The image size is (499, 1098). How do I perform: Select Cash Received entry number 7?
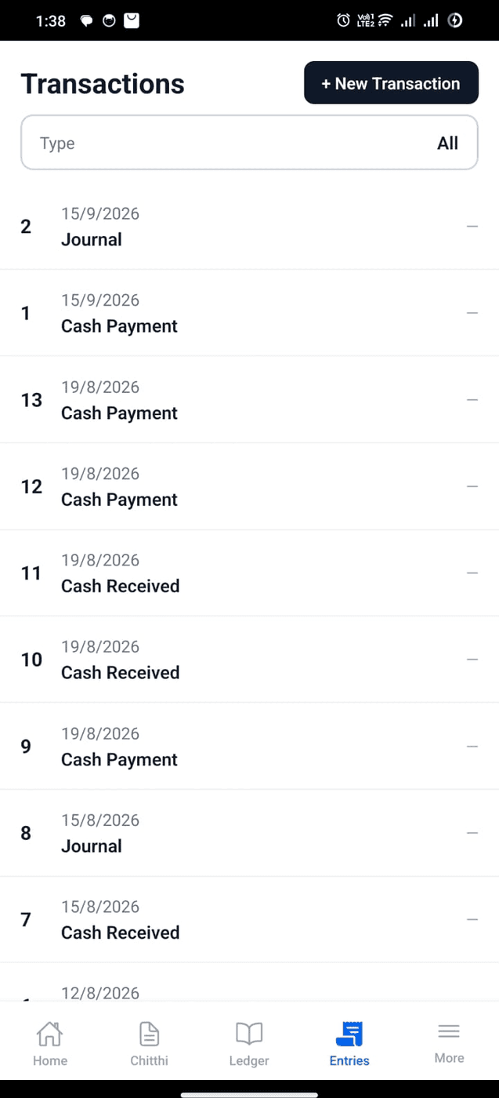pos(249,920)
